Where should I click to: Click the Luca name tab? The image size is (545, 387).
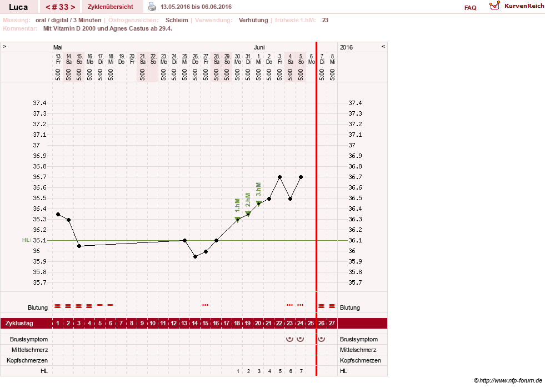pyautogui.click(x=18, y=7)
